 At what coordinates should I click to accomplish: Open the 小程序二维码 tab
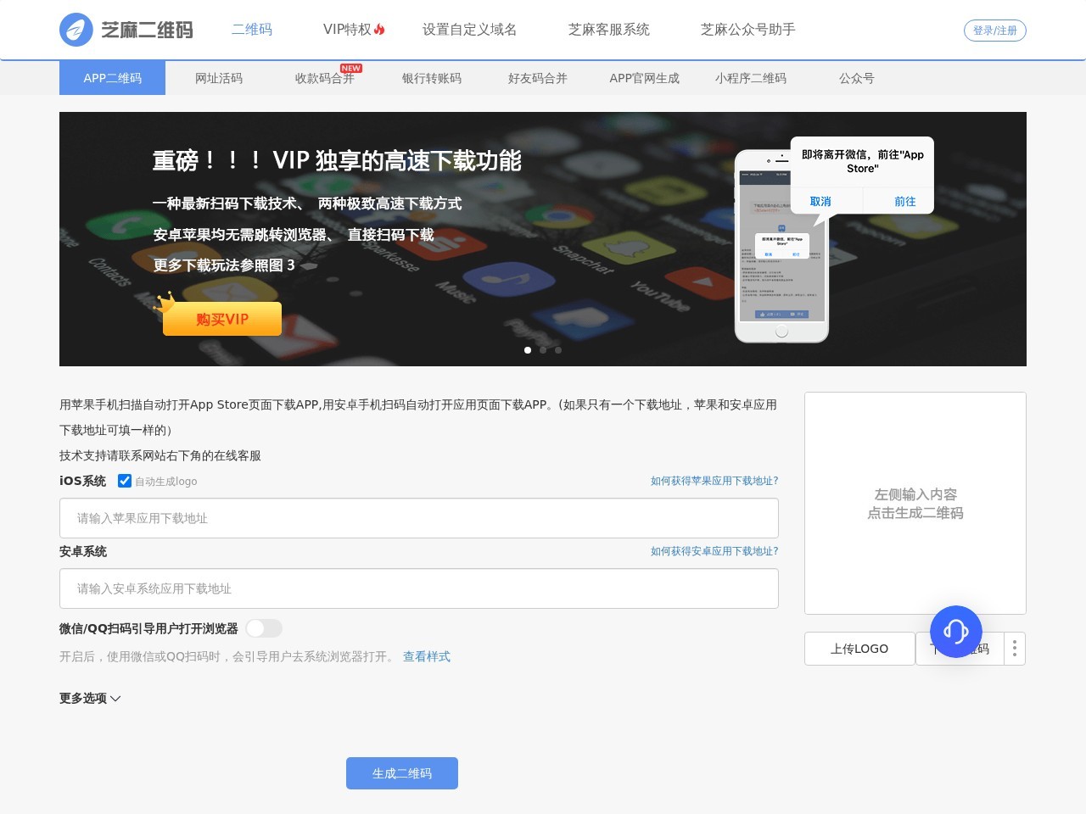point(751,78)
